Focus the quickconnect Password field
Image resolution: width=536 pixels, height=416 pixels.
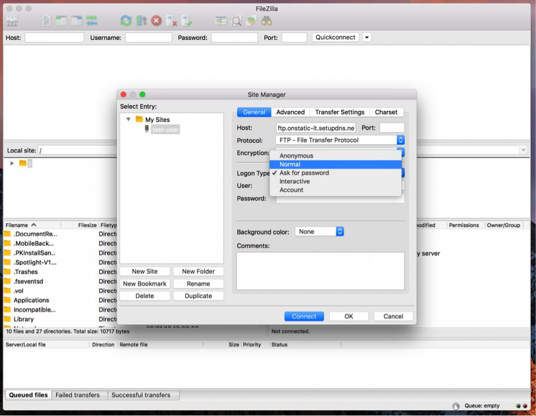[x=234, y=37]
